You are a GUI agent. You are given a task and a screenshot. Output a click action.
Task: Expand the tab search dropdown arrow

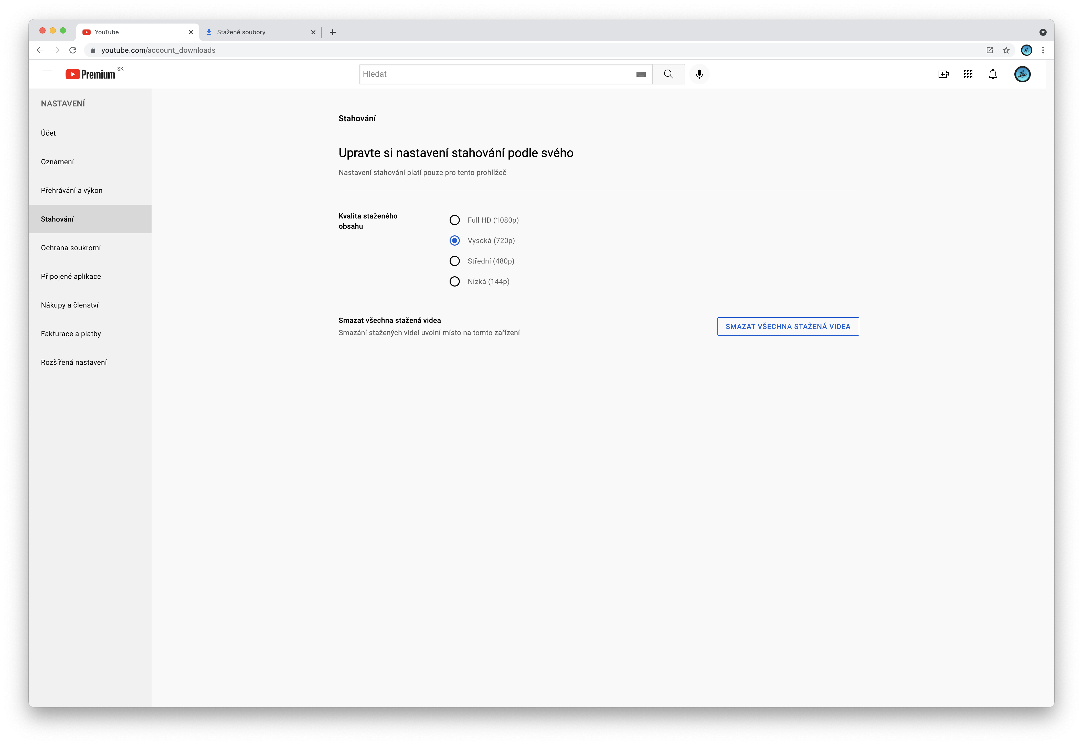click(x=1042, y=32)
